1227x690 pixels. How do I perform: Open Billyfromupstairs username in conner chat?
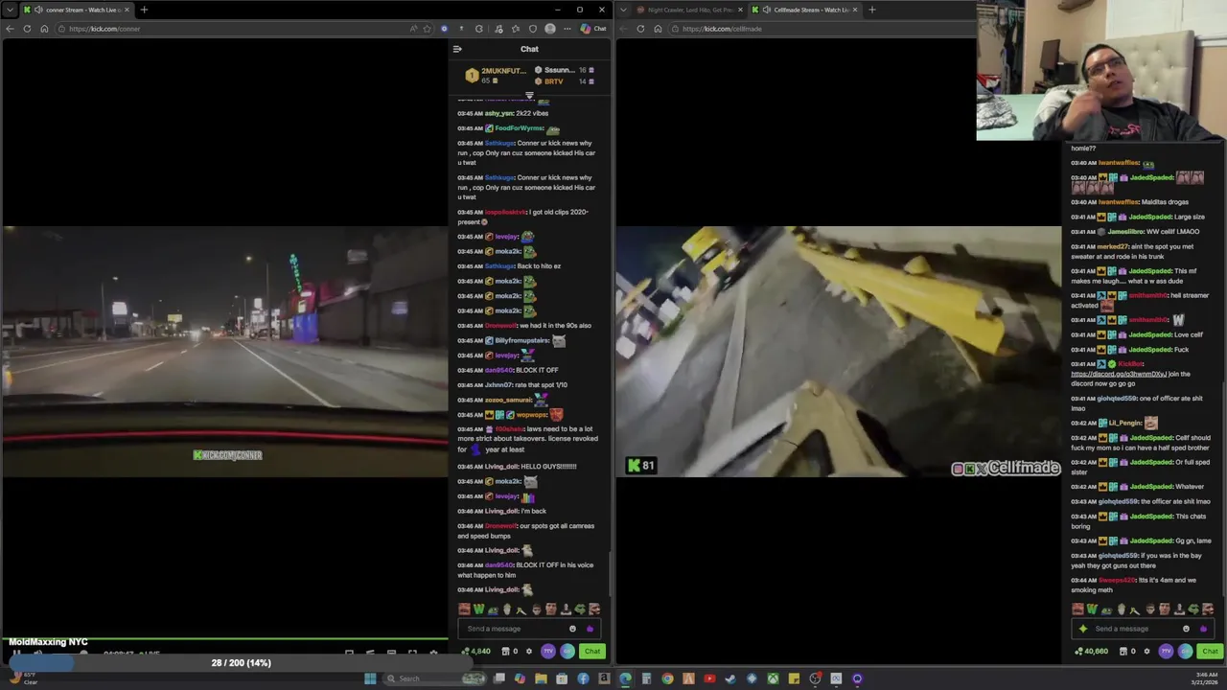point(522,340)
